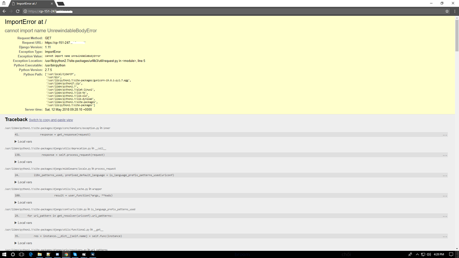Expand context of line 24 i18n_patterns_used

click(x=445, y=176)
